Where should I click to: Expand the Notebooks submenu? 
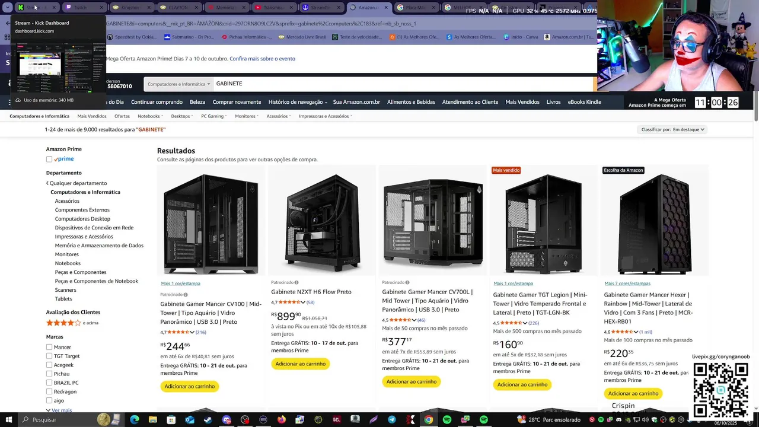point(151,116)
